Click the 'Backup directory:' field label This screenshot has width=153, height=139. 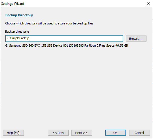[17, 32]
